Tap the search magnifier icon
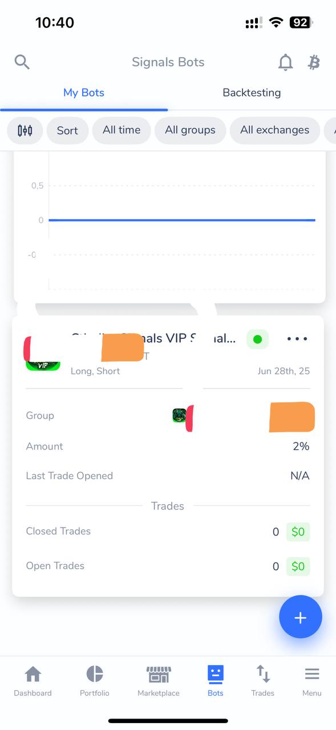This screenshot has width=336, height=730. 22,62
